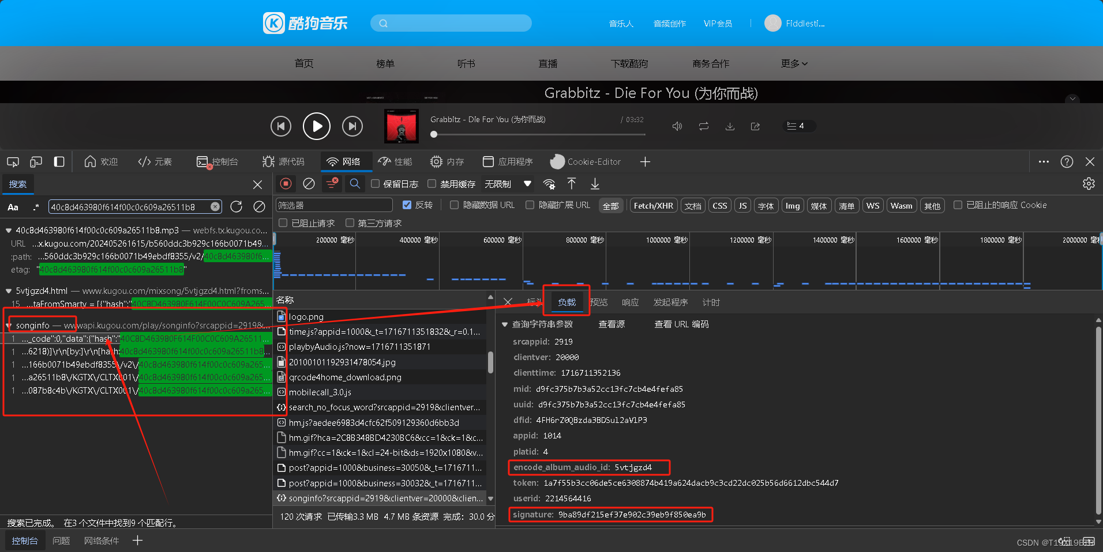
Task: Open the network conditions wifi icon
Action: point(549,184)
